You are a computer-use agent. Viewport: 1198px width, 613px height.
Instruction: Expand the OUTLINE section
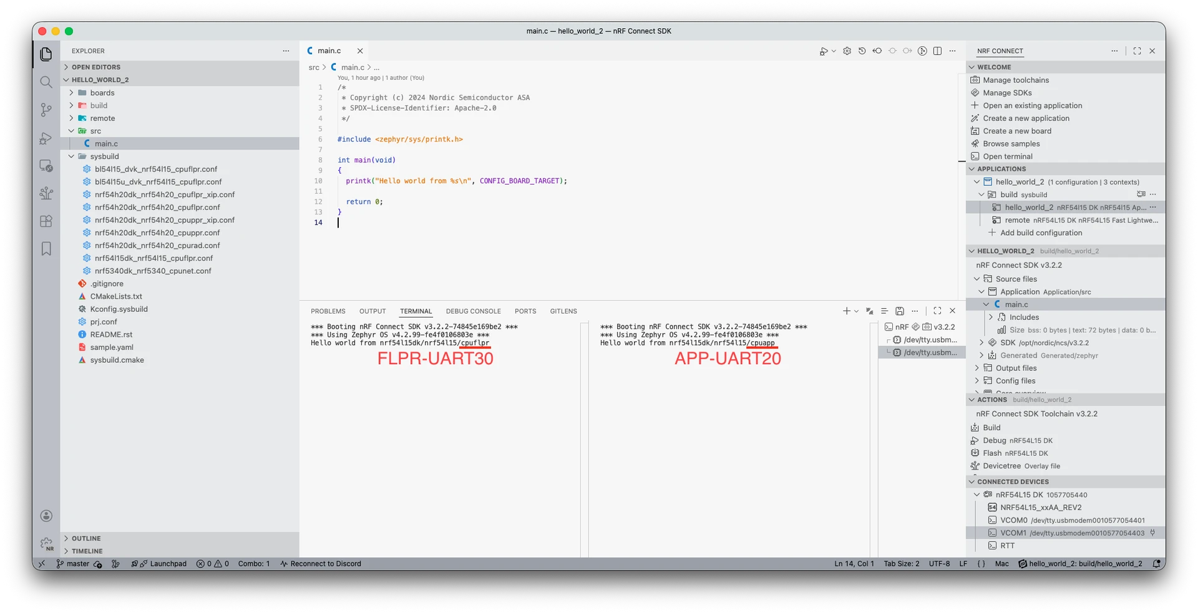click(x=85, y=539)
